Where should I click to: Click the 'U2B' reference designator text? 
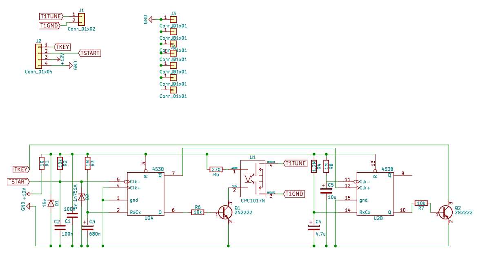click(x=378, y=218)
